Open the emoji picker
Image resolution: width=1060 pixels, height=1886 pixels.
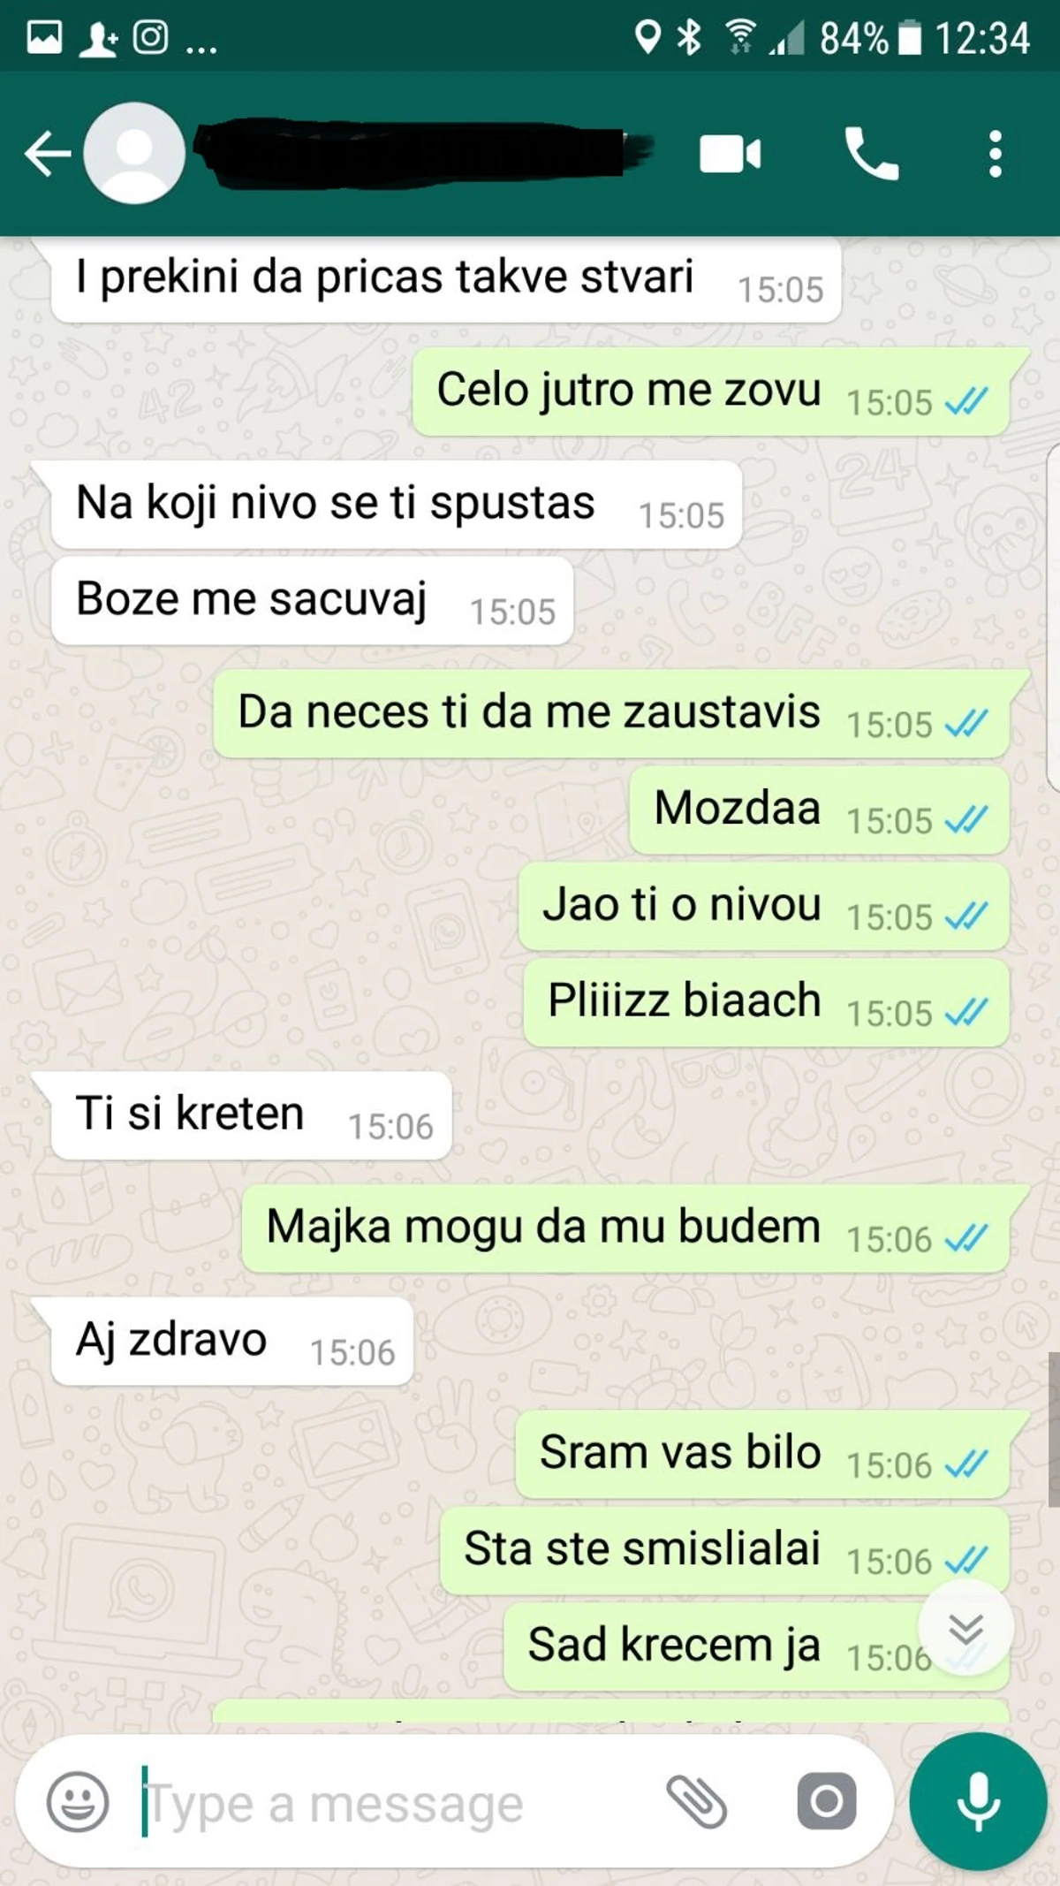point(78,1801)
